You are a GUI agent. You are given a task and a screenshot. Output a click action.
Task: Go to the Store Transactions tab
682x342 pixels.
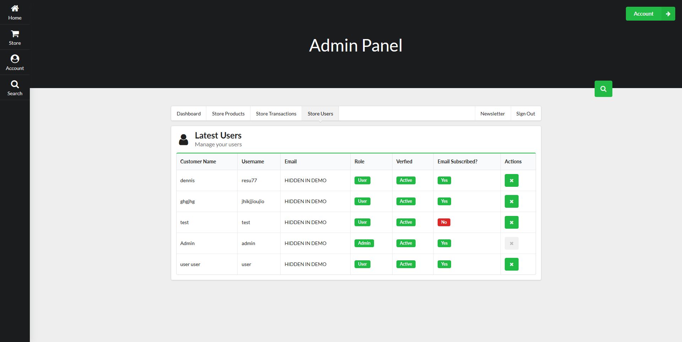(276, 114)
